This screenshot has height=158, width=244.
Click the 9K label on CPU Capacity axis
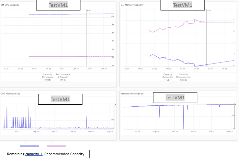click(113, 24)
